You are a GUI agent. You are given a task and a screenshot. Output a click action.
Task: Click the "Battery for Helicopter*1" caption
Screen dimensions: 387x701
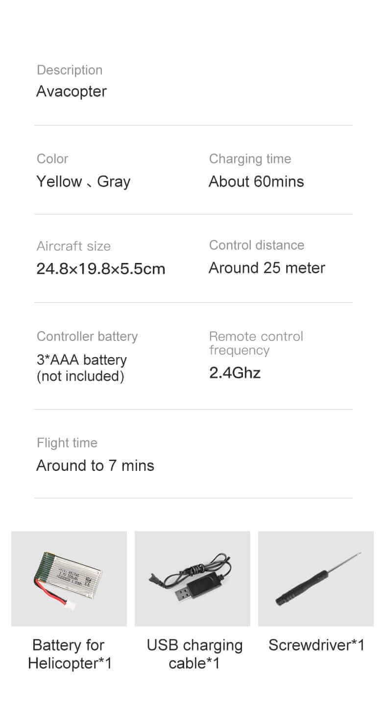pos(69,654)
